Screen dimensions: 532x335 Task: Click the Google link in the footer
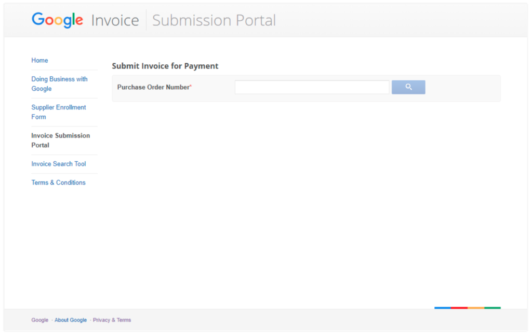pos(39,320)
